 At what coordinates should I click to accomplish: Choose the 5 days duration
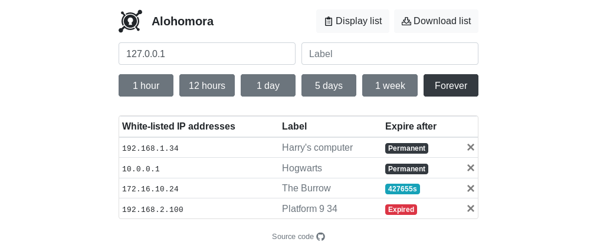tap(329, 85)
